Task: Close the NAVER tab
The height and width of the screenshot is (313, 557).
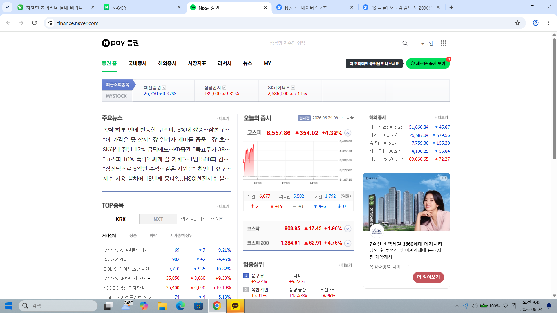Action: coord(179,7)
